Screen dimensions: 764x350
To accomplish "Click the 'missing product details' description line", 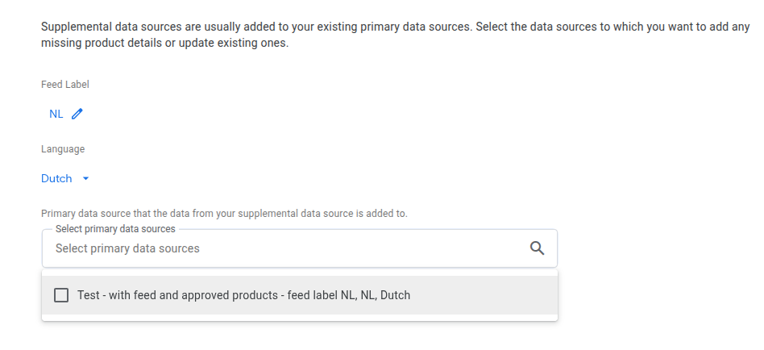I will point(164,43).
